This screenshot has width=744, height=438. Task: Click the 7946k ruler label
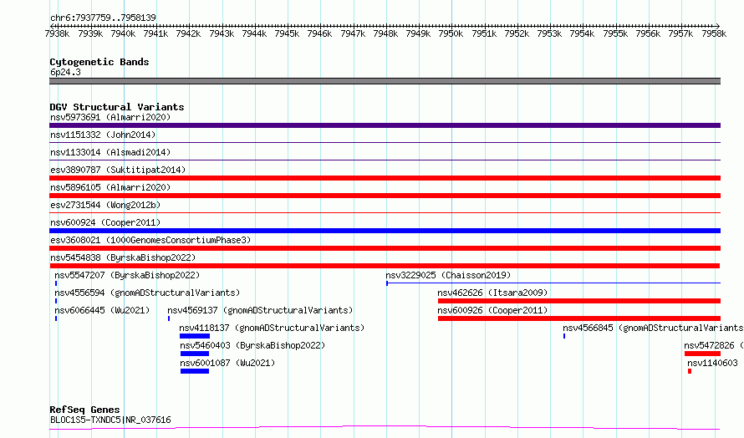click(x=320, y=33)
